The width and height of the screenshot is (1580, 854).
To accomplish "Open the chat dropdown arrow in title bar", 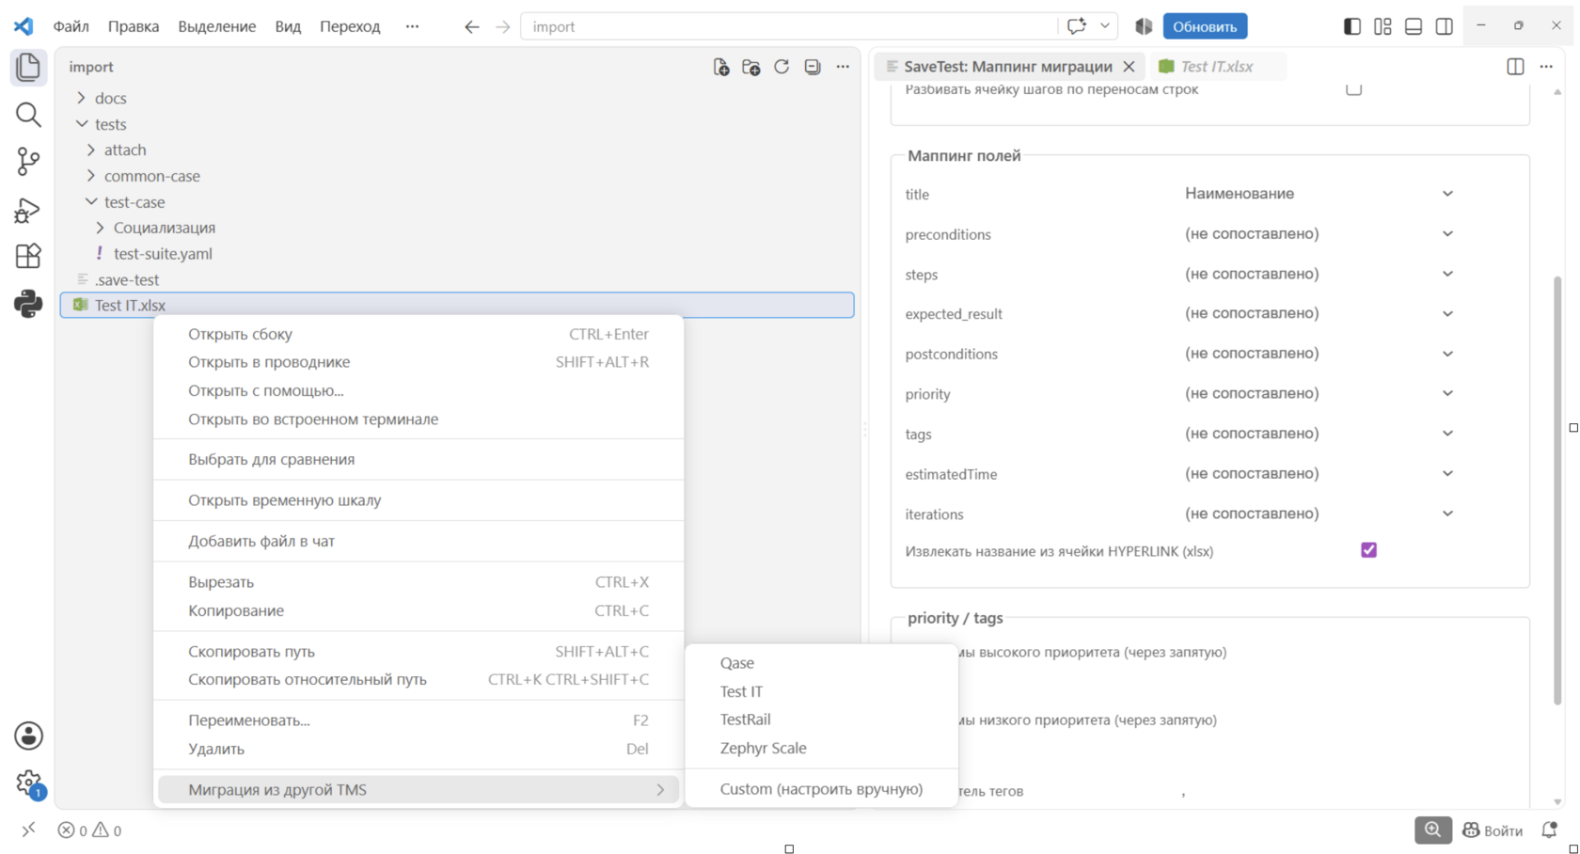I will click(x=1105, y=26).
